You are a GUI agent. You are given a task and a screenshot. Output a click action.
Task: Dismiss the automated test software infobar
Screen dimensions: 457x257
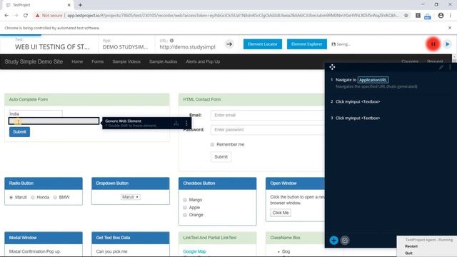click(450, 28)
